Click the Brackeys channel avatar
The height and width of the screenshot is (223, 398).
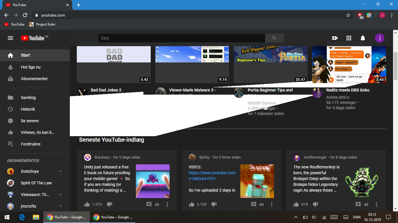[88, 157]
